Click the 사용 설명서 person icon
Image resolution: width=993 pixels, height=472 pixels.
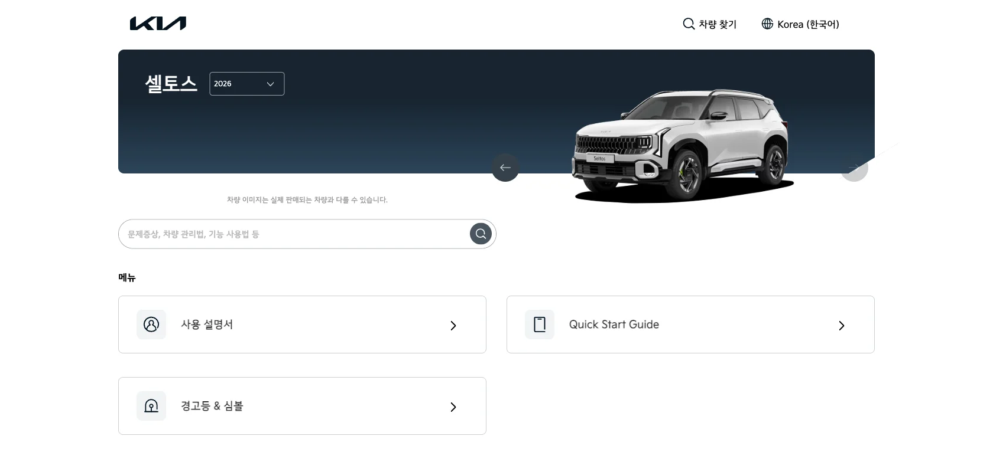click(x=151, y=324)
